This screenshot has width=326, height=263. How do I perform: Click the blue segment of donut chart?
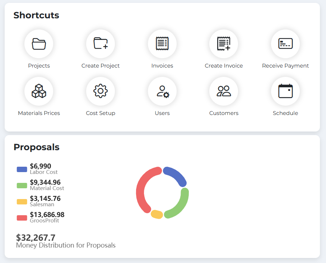(x=176, y=175)
